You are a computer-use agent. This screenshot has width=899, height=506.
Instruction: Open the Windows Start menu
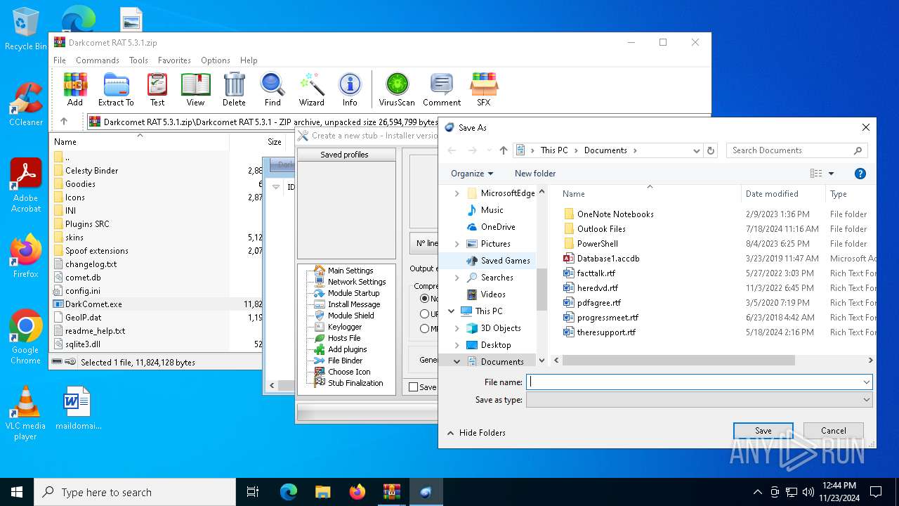coord(17,492)
